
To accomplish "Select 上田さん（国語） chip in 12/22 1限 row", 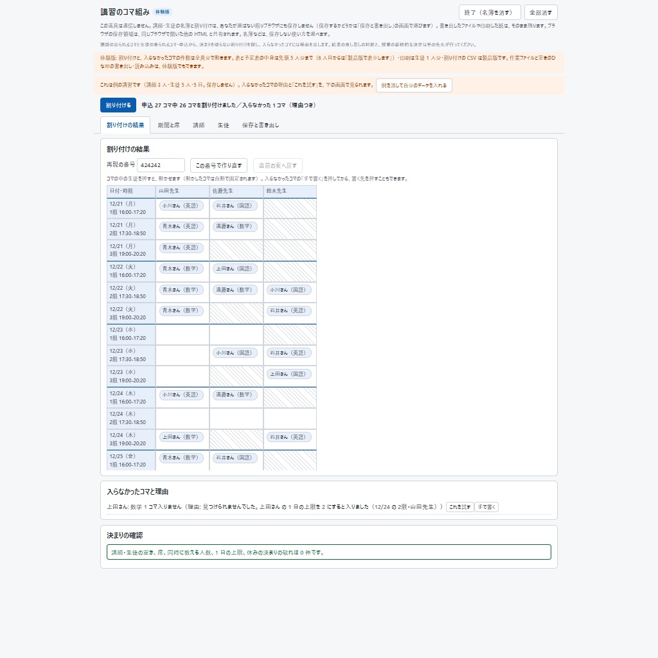I will point(235,269).
